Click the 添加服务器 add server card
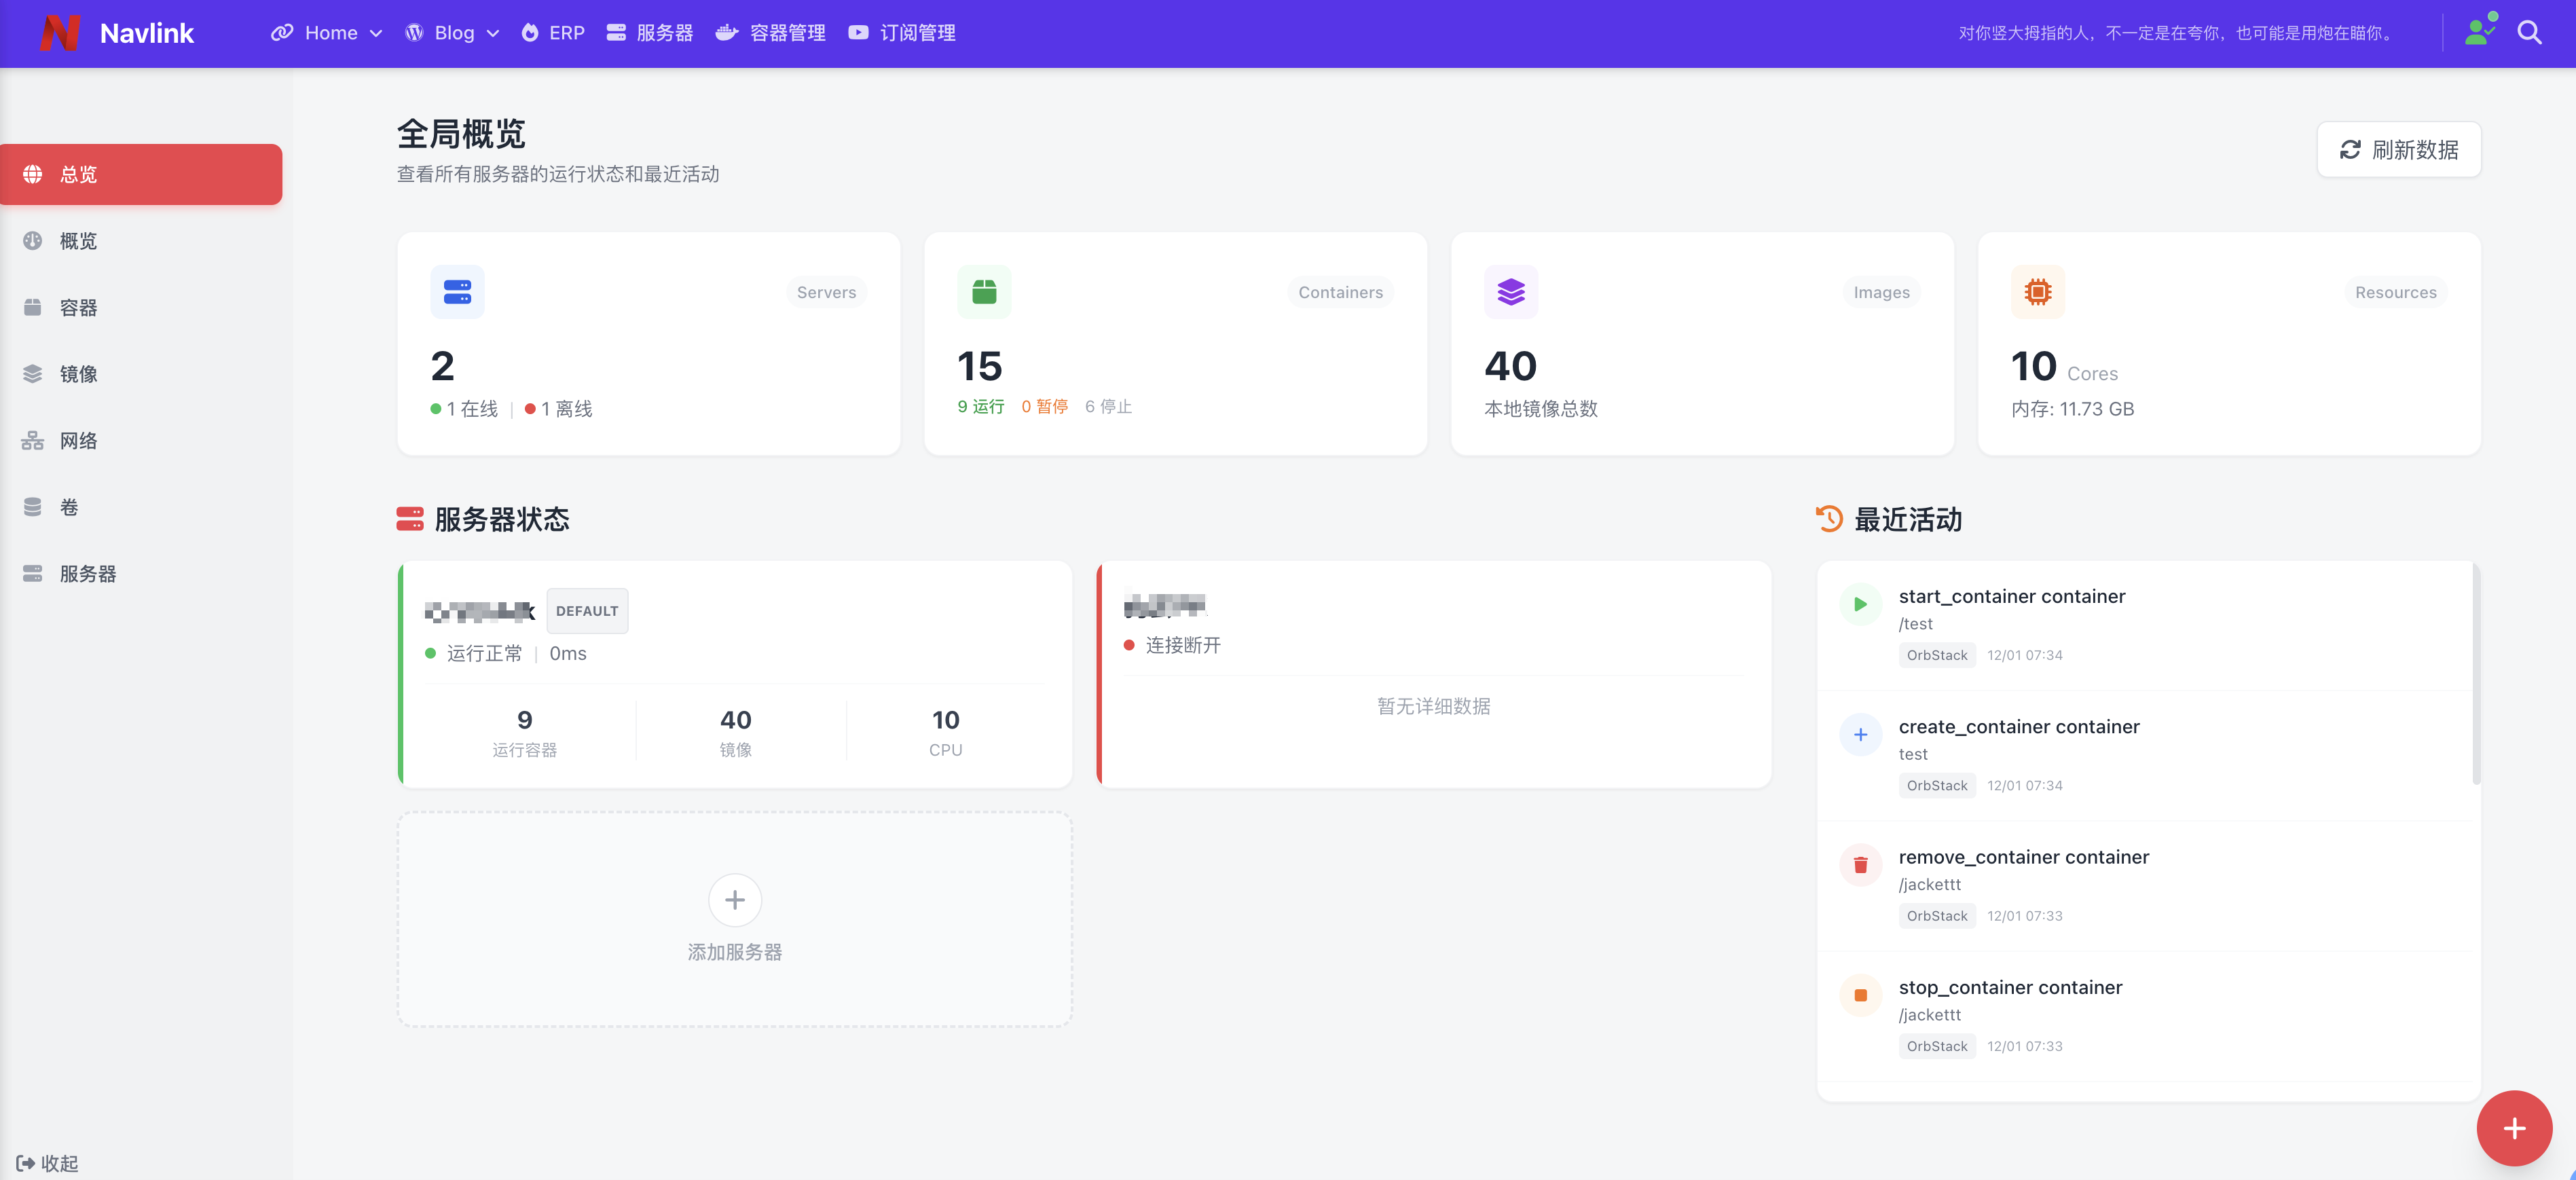The height and width of the screenshot is (1180, 2576). tap(735, 919)
